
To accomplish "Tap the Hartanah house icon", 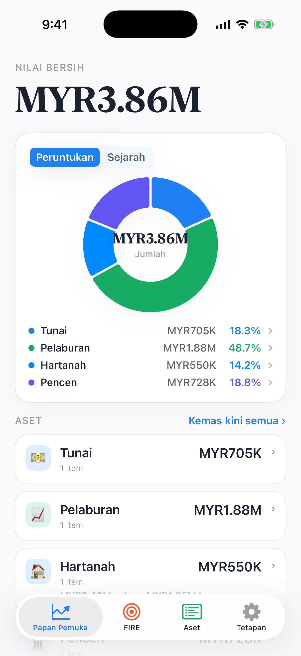I will 38,571.
